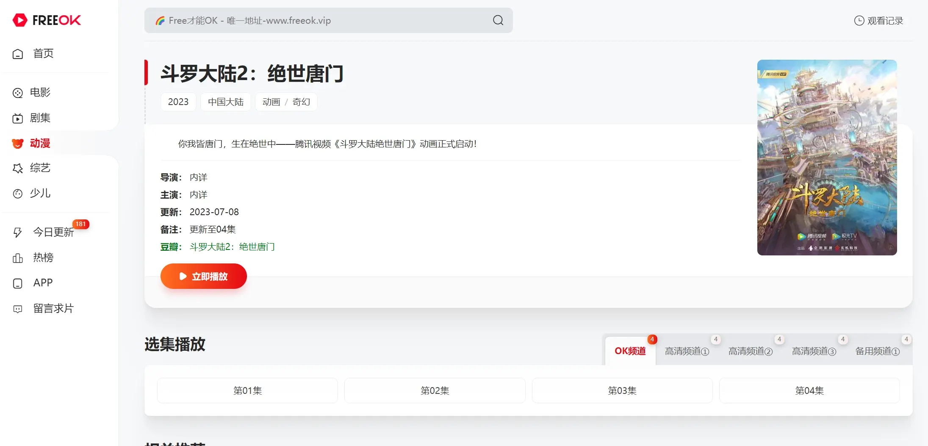This screenshot has width=928, height=446.
Task: Click the TV icon for 剧集
Action: [18, 118]
